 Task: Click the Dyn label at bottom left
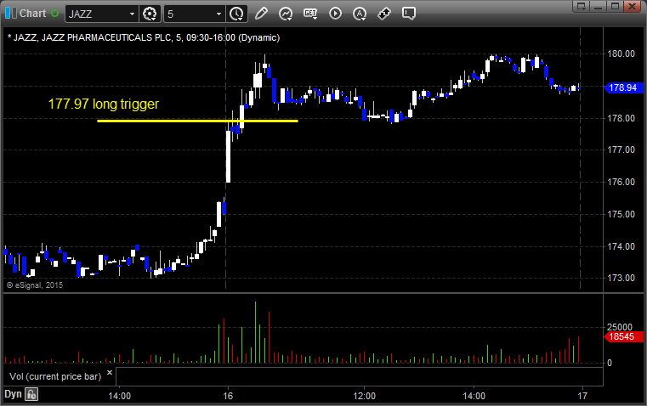pyautogui.click(x=13, y=394)
